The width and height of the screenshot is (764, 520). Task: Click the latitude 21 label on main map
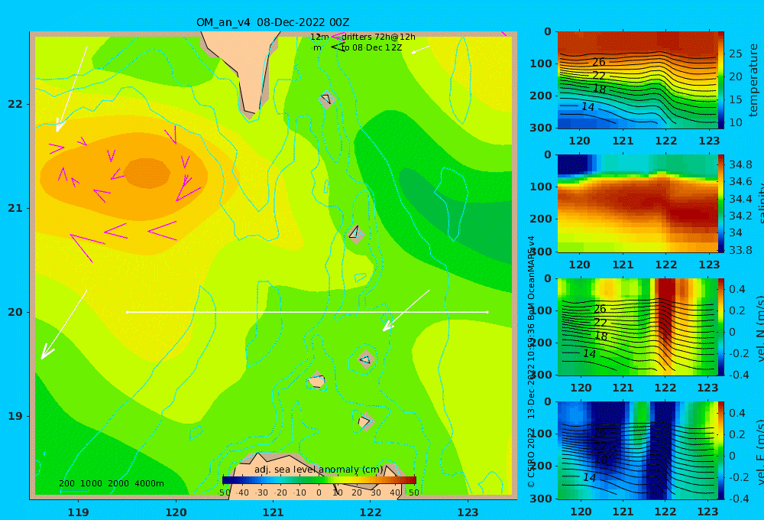(x=15, y=208)
